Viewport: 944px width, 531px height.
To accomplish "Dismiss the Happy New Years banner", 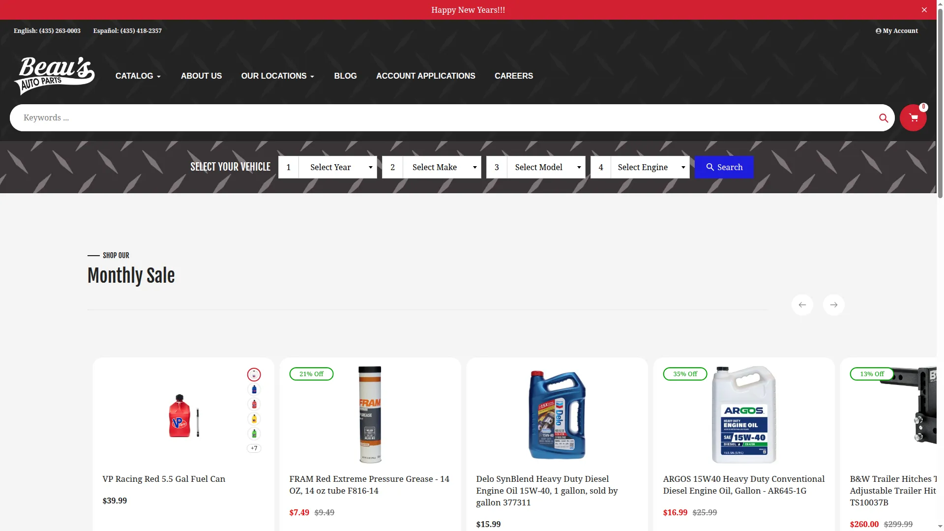I will click(924, 10).
